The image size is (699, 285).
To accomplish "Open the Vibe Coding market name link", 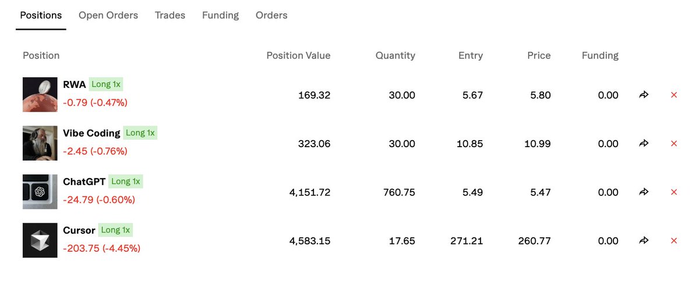I will (x=91, y=133).
